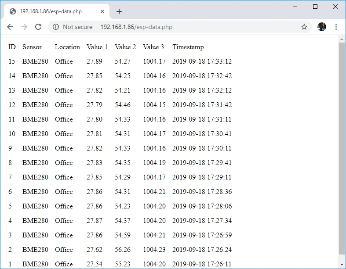
Task: Click the vertical scrollbar thumb
Action: (342, 148)
